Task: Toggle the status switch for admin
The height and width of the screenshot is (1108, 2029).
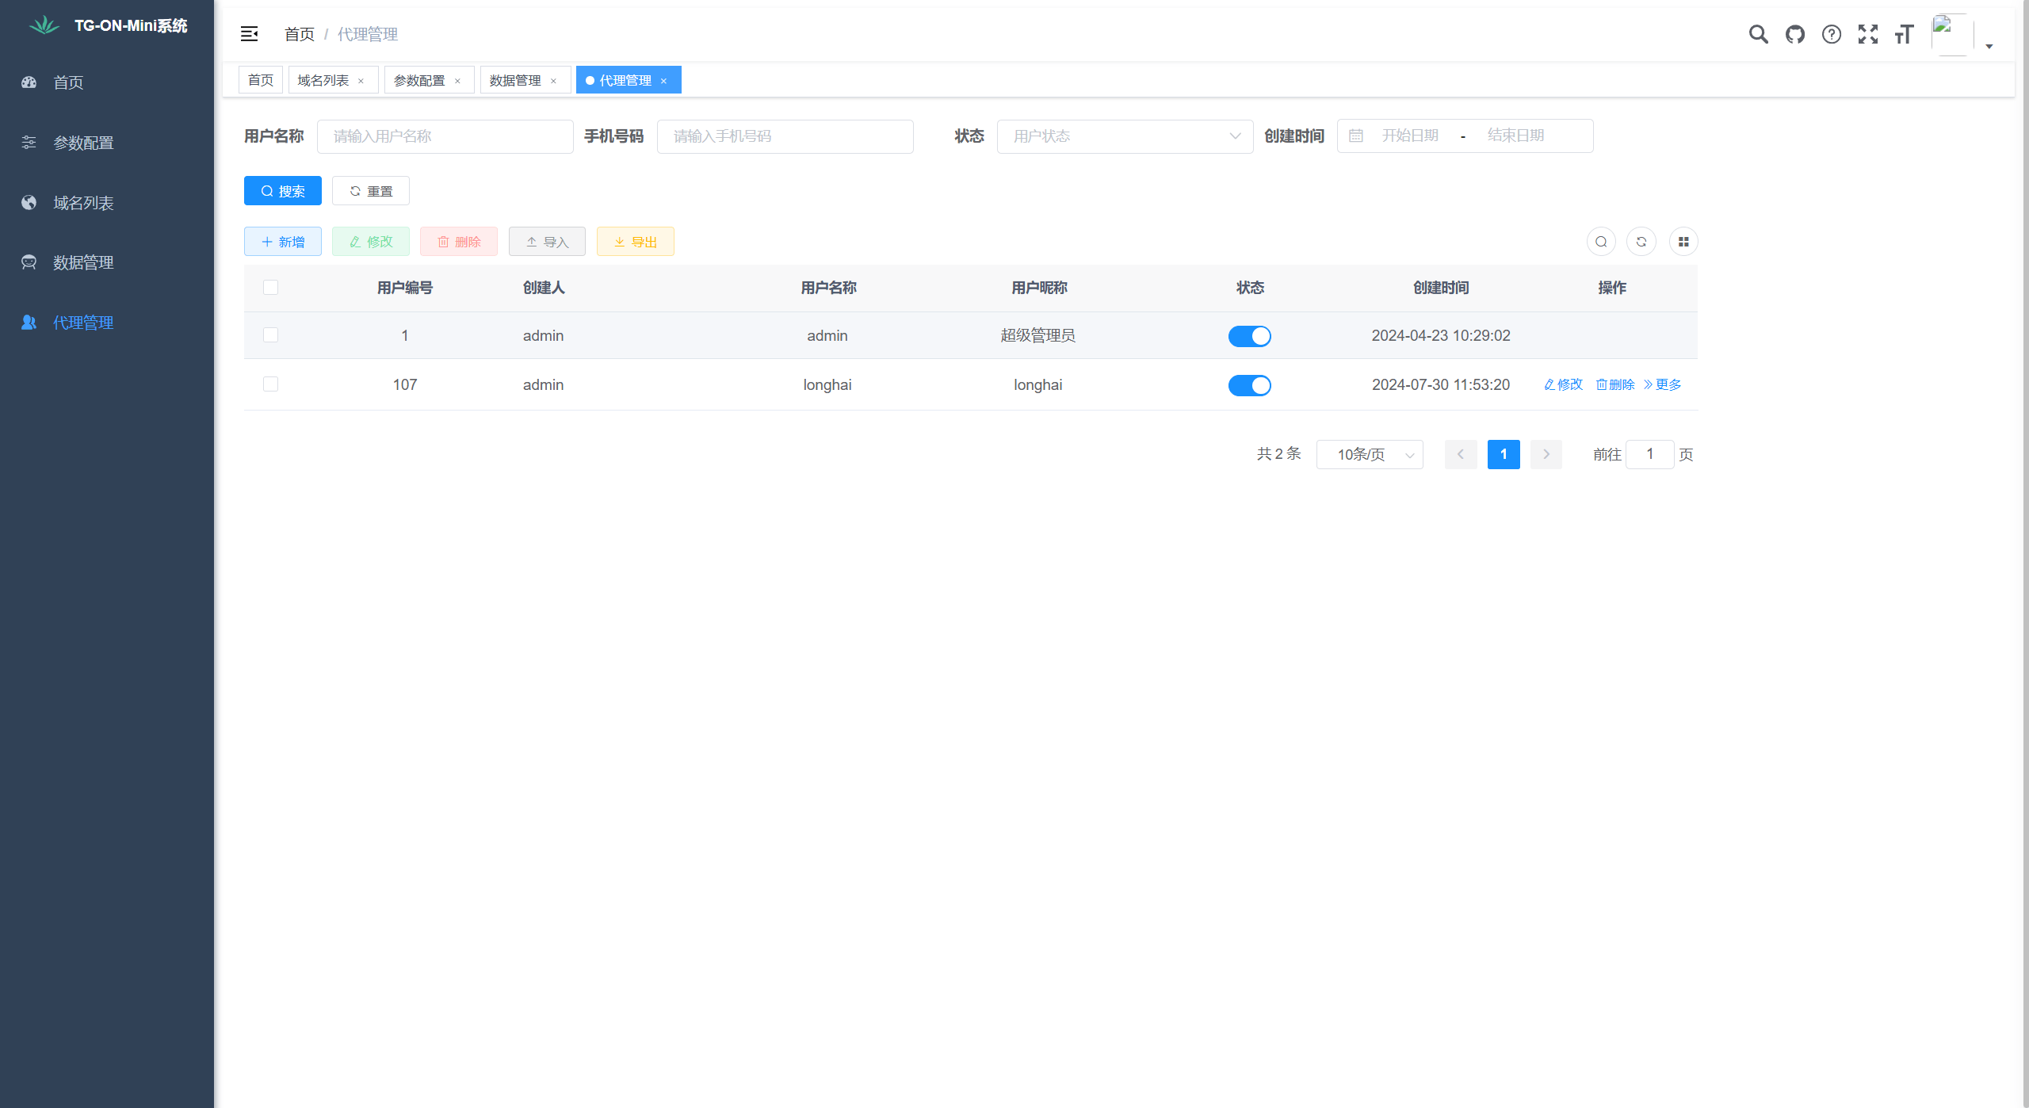Action: coord(1250,336)
